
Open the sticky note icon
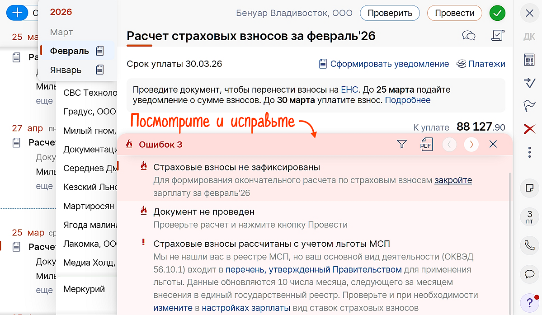[529, 188]
